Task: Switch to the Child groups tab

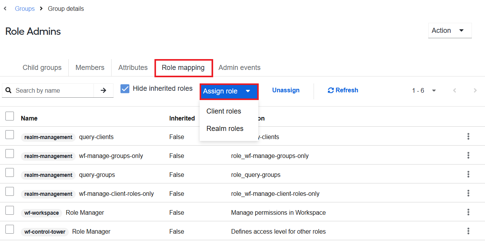Action: (x=42, y=68)
